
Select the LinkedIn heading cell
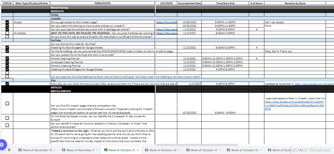click(103, 19)
